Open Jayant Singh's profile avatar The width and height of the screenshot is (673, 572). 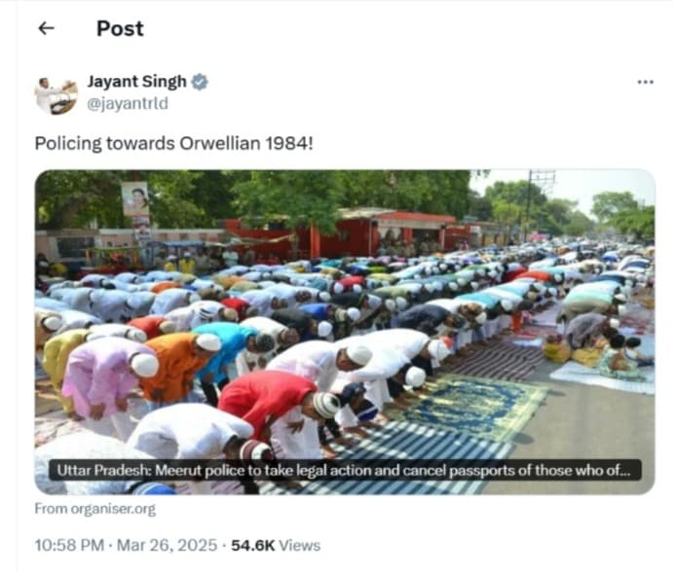56,95
